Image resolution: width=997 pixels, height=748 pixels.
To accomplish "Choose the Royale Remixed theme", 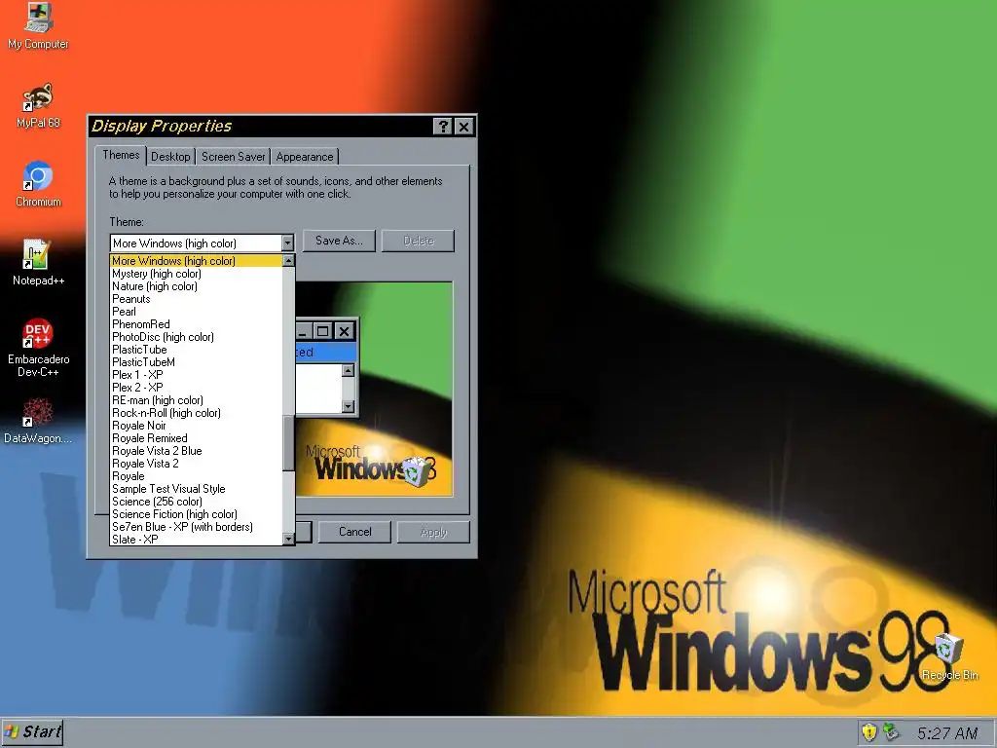I will click(x=196, y=438).
